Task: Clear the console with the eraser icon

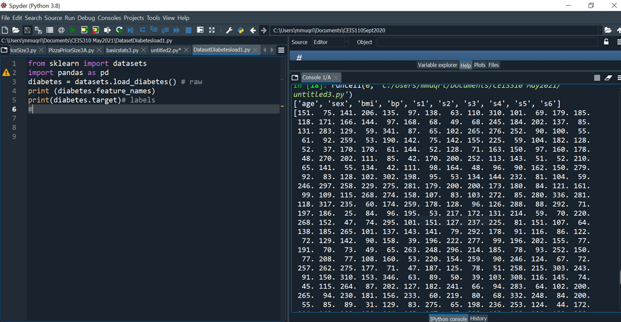Action: [x=608, y=78]
